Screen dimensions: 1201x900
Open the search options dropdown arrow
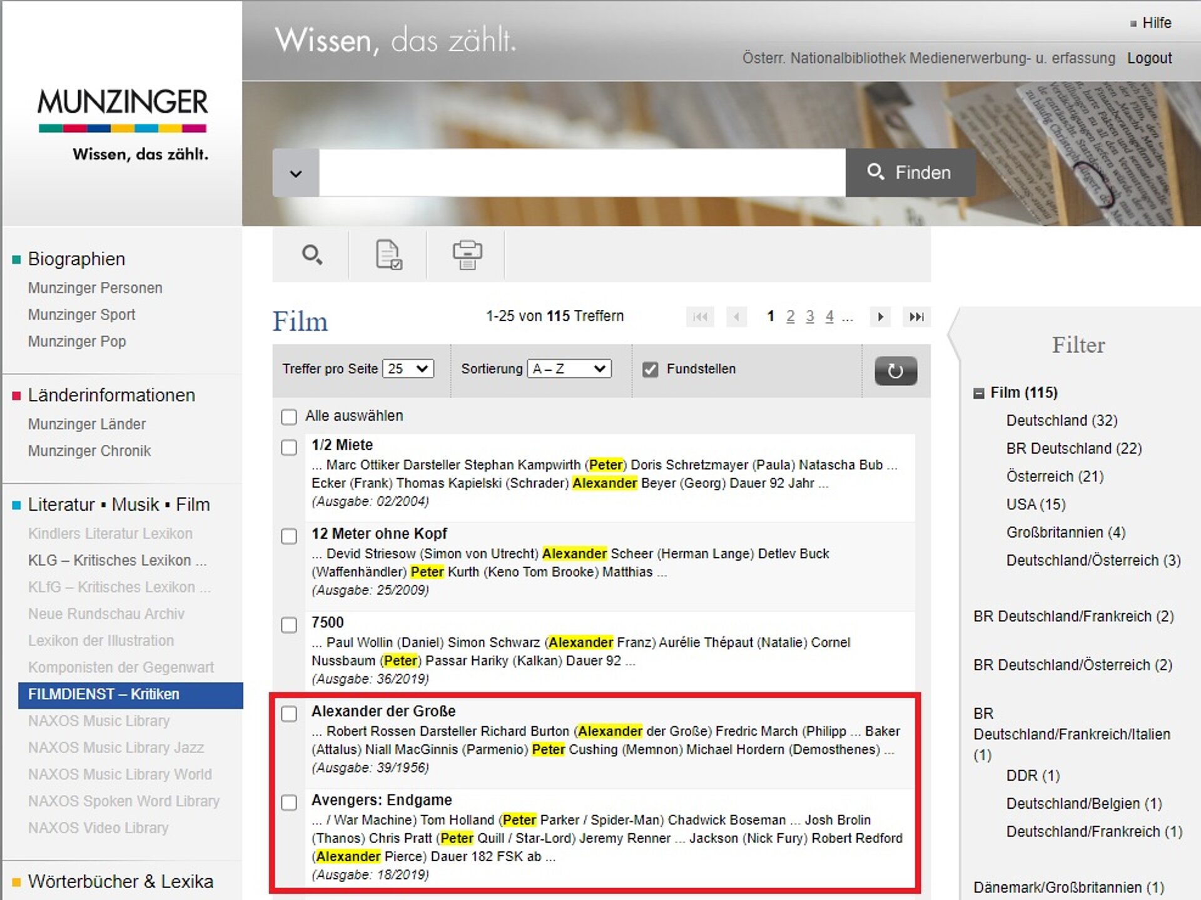pos(296,173)
